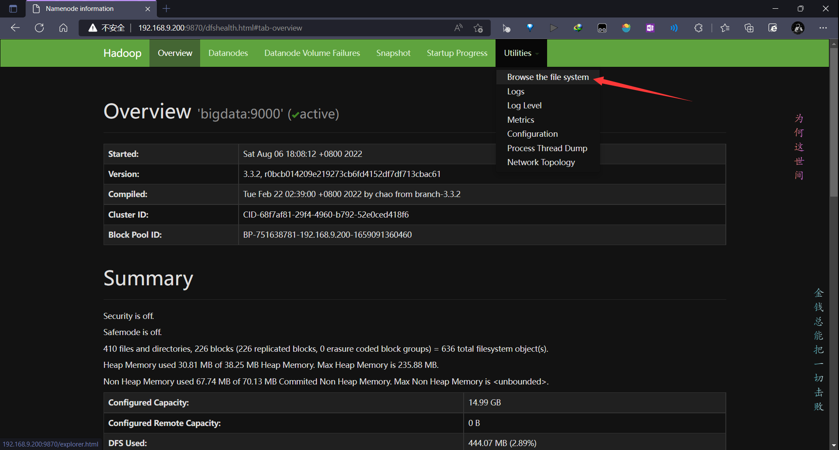This screenshot has width=839, height=450.
Task: Click the blue sound-wave extension icon
Action: click(674, 28)
